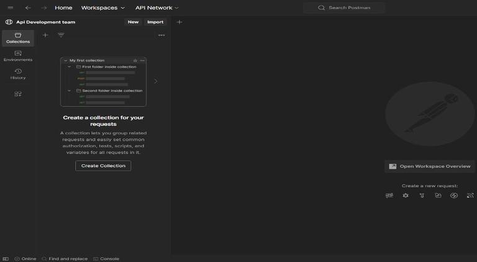Image resolution: width=477 pixels, height=262 pixels.
Task: Click the Search Postman field
Action: tap(344, 8)
